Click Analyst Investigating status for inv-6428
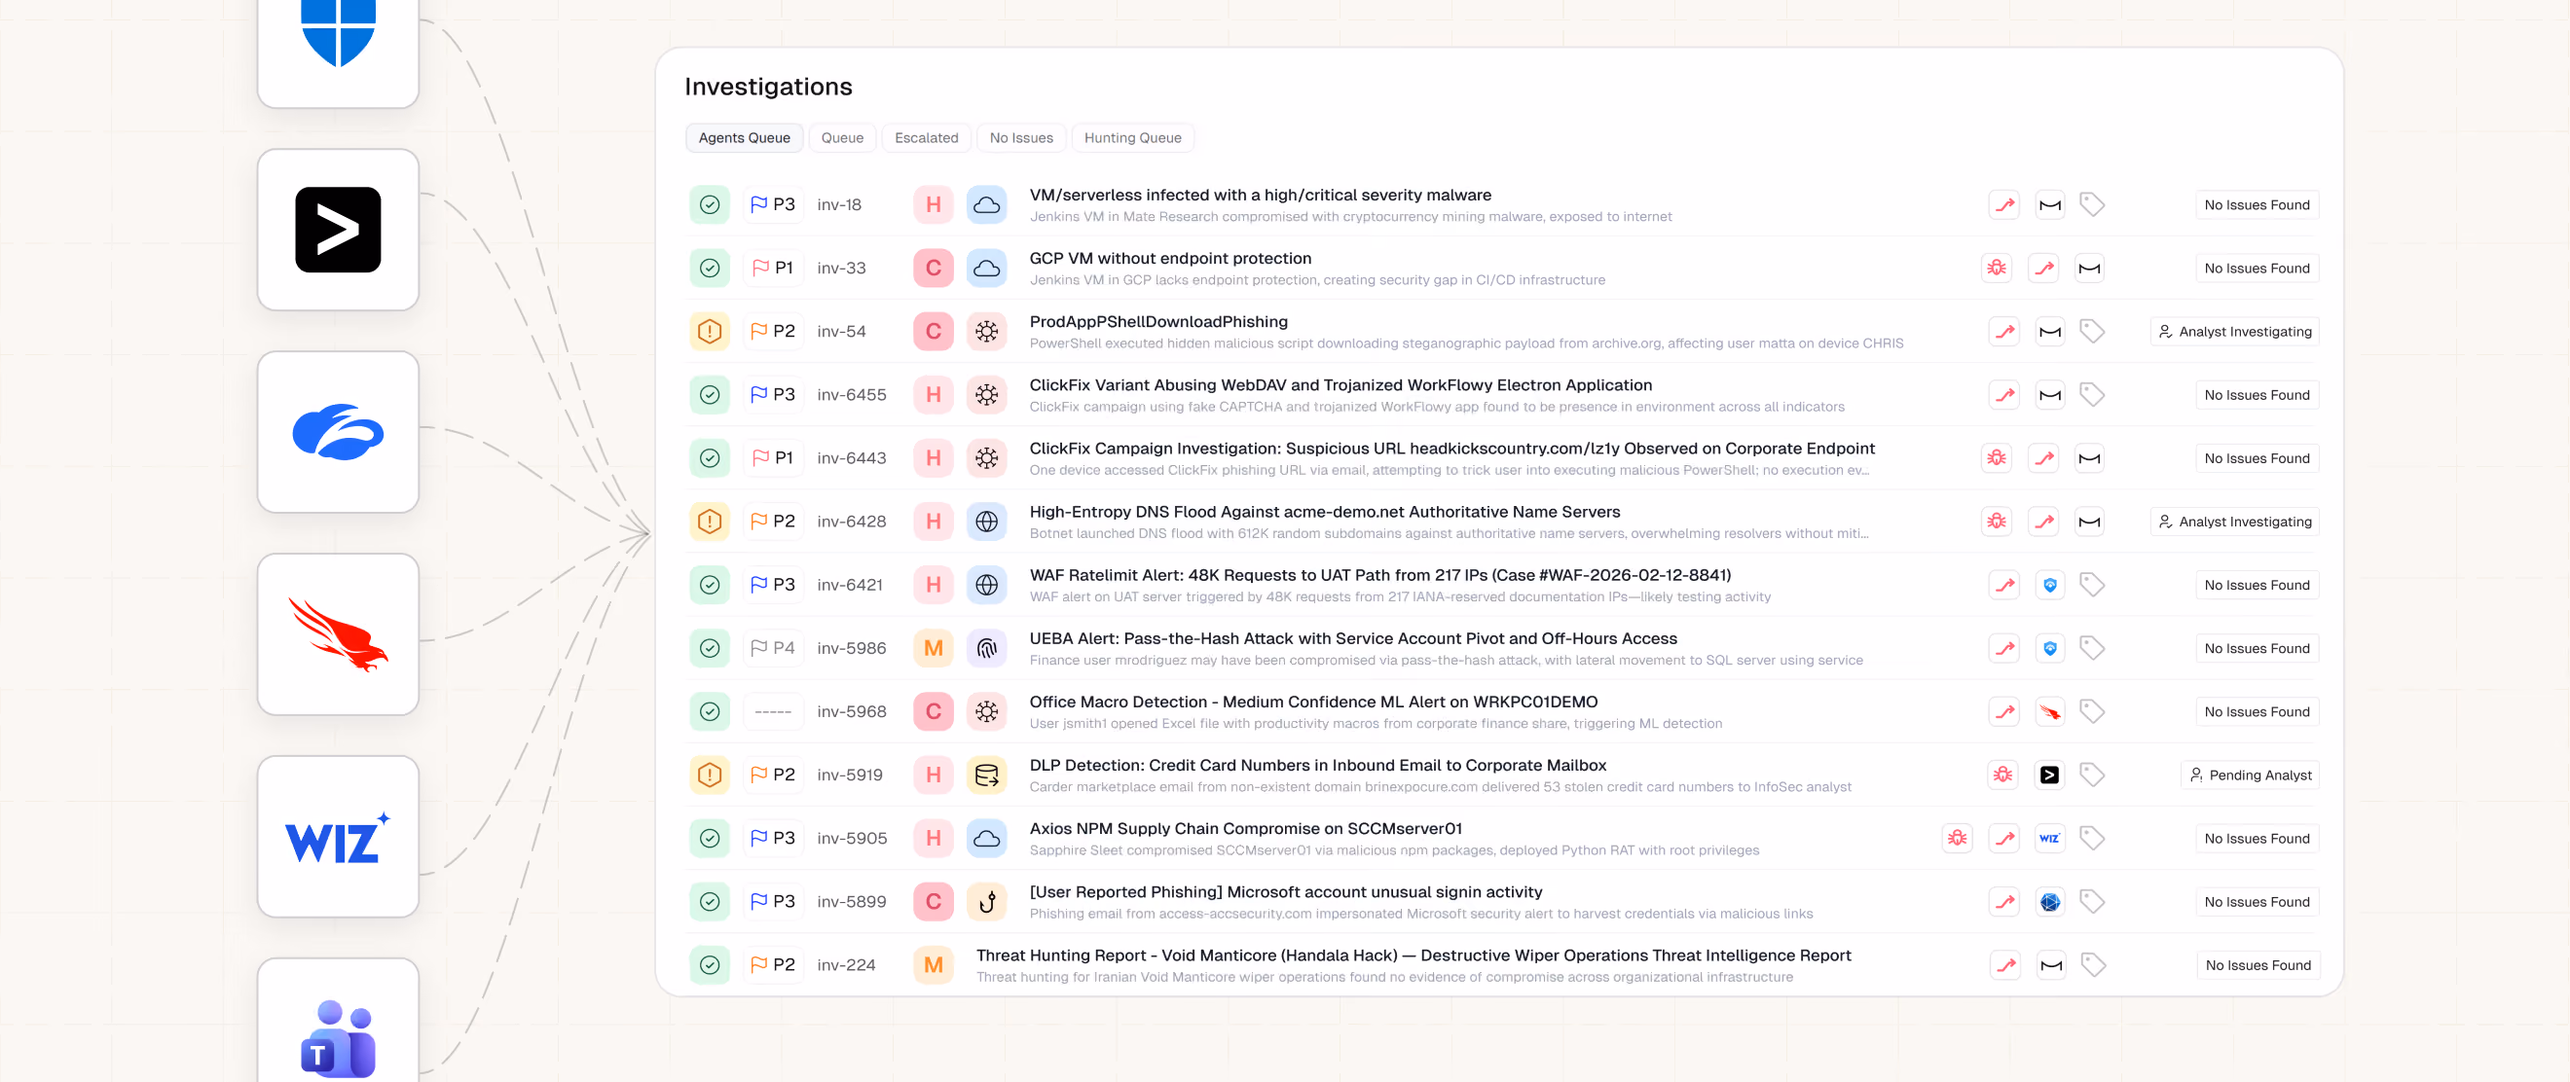 point(2234,521)
